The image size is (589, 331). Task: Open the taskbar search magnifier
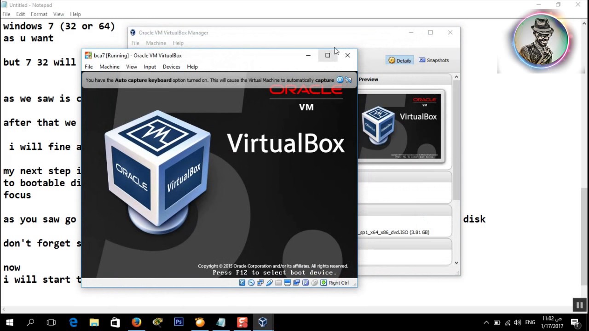point(31,322)
